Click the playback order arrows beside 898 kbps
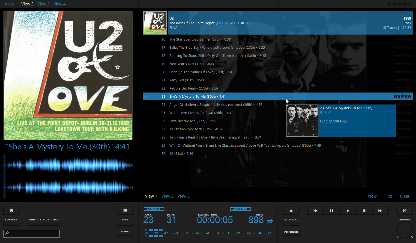This screenshot has width=416, height=243. [x=270, y=221]
